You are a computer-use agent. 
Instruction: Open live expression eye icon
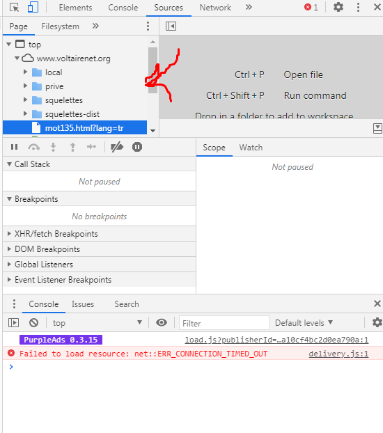(x=162, y=322)
